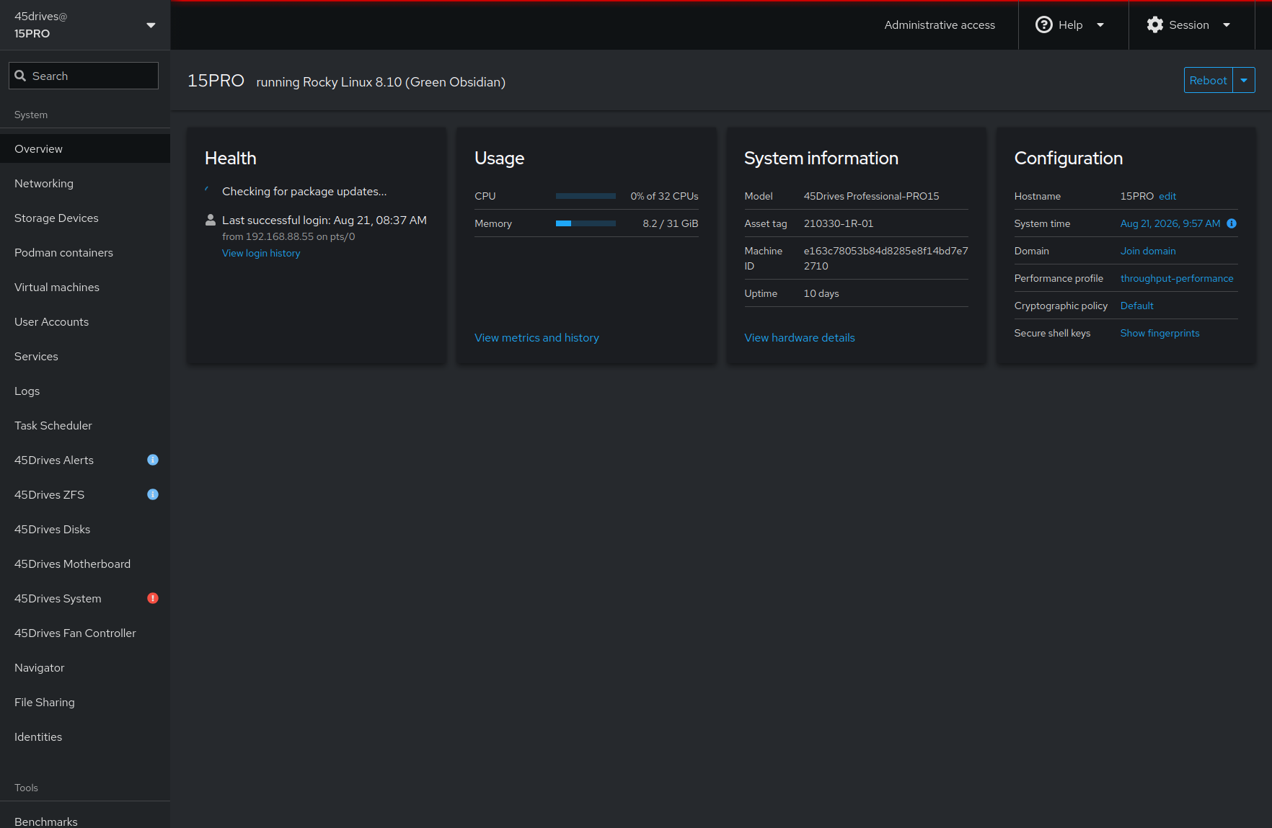Open the Overview page

coord(85,148)
